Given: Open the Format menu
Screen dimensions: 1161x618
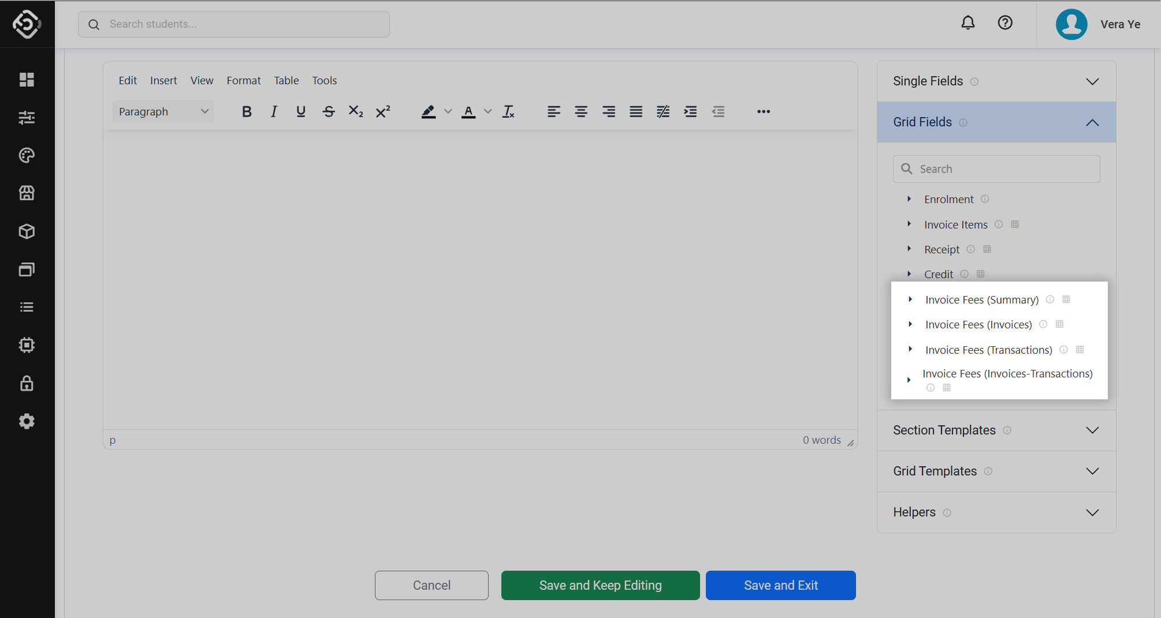Looking at the screenshot, I should (243, 81).
